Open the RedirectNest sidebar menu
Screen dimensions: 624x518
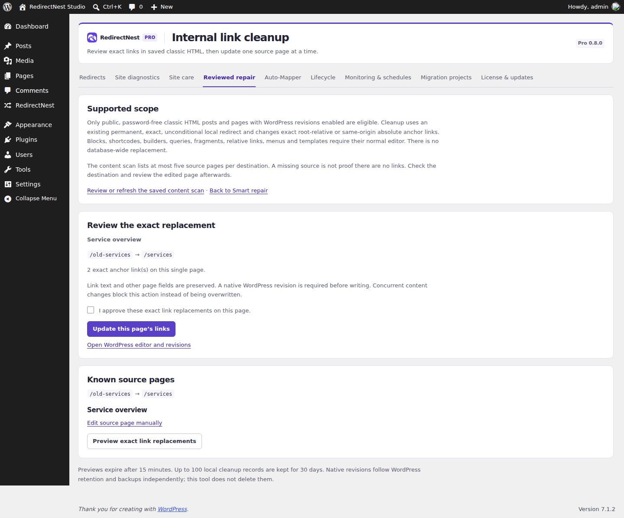point(35,105)
